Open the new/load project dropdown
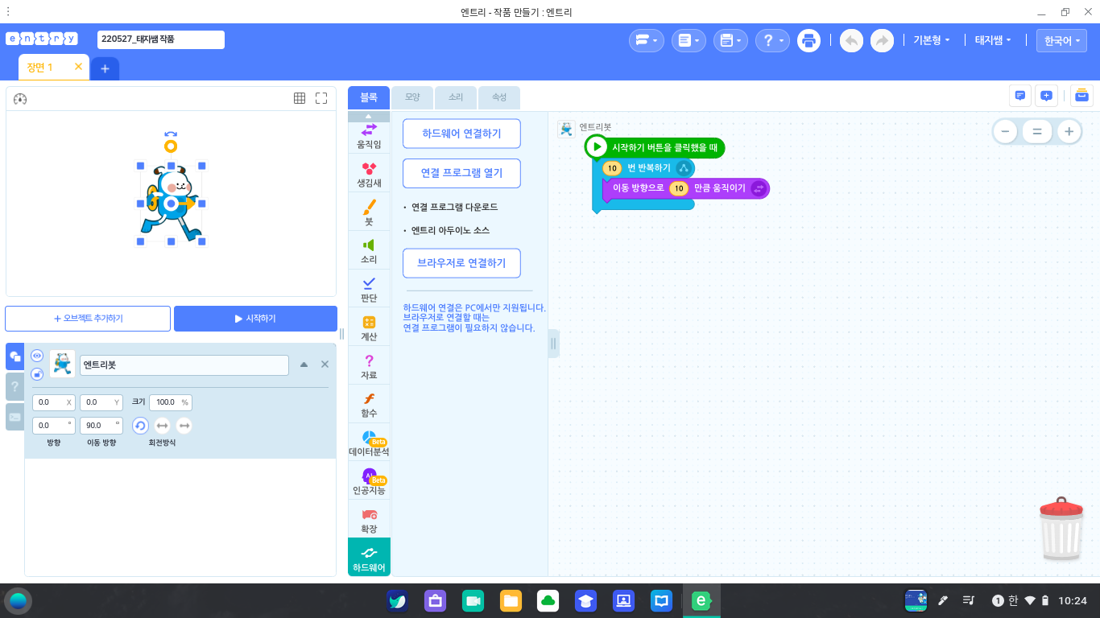This screenshot has width=1100, height=618. (689, 40)
